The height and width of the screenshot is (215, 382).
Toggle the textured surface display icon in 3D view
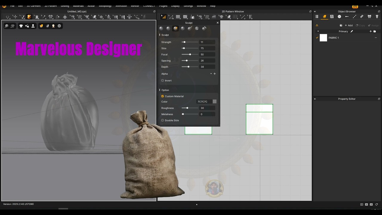click(41, 26)
